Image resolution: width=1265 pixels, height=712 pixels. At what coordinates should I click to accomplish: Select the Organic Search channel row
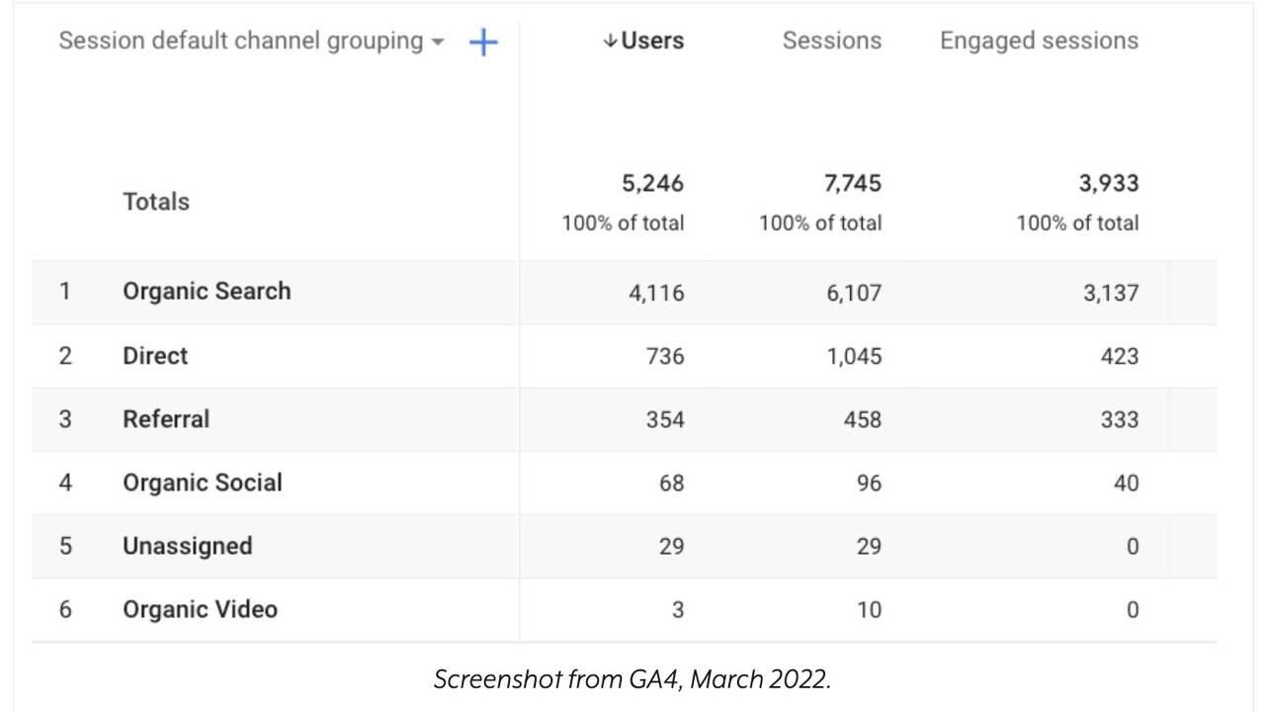207,291
